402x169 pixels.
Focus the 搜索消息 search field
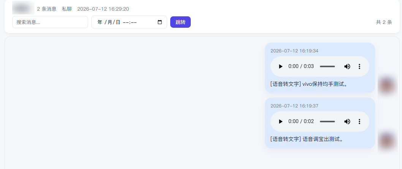(50, 22)
